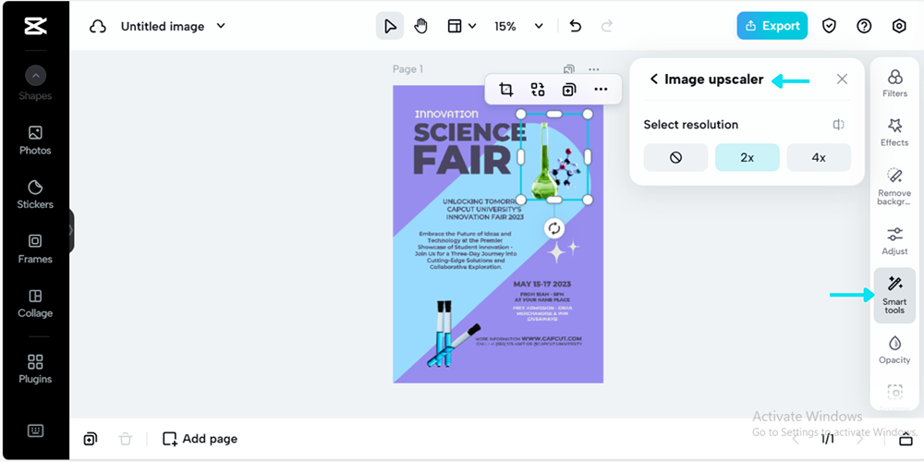Open the pages overview icon at bottom right
Image resolution: width=924 pixels, height=462 pixels.
click(x=906, y=440)
